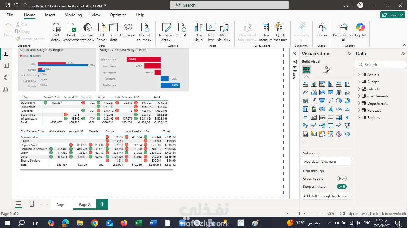Select the Matrix visual icon
This screenshot has width=408, height=228.
pyautogui.click(x=339, y=117)
